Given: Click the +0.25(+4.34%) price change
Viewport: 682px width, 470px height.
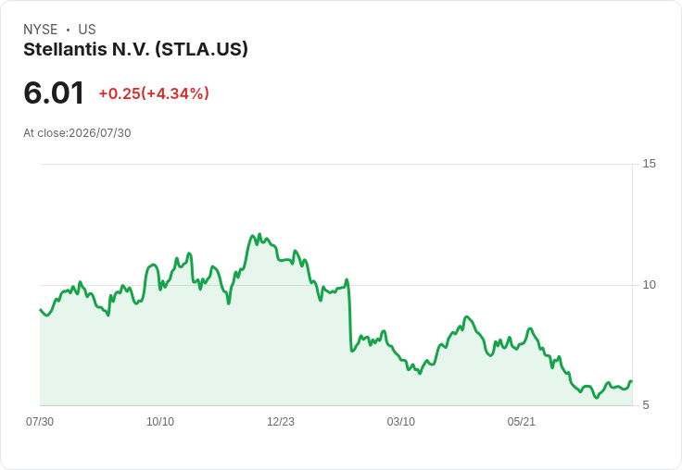Looking at the screenshot, I should pos(154,93).
